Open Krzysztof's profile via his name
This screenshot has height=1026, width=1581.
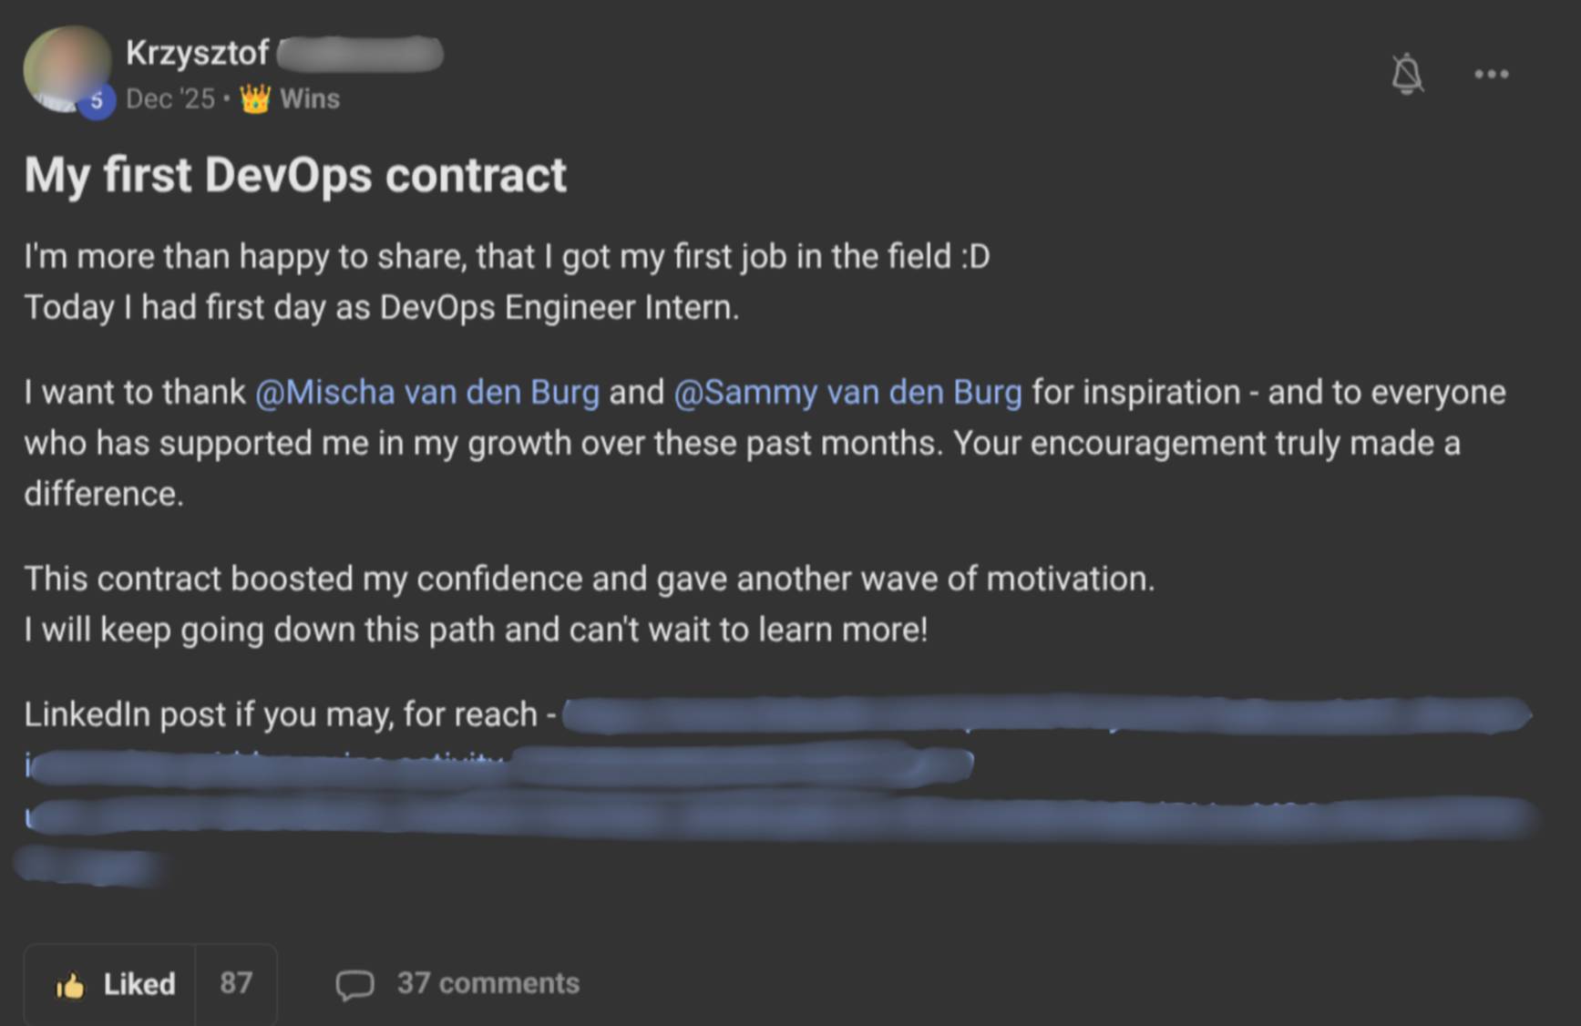[x=197, y=53]
